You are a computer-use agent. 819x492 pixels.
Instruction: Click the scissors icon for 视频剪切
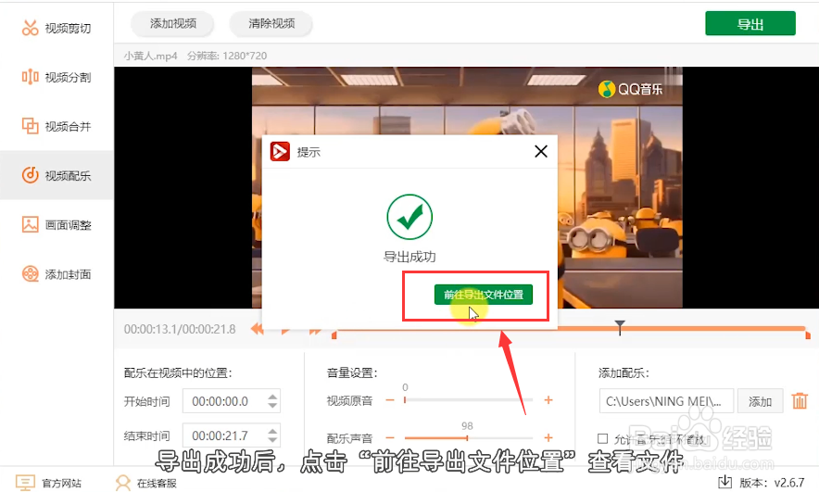point(31,28)
